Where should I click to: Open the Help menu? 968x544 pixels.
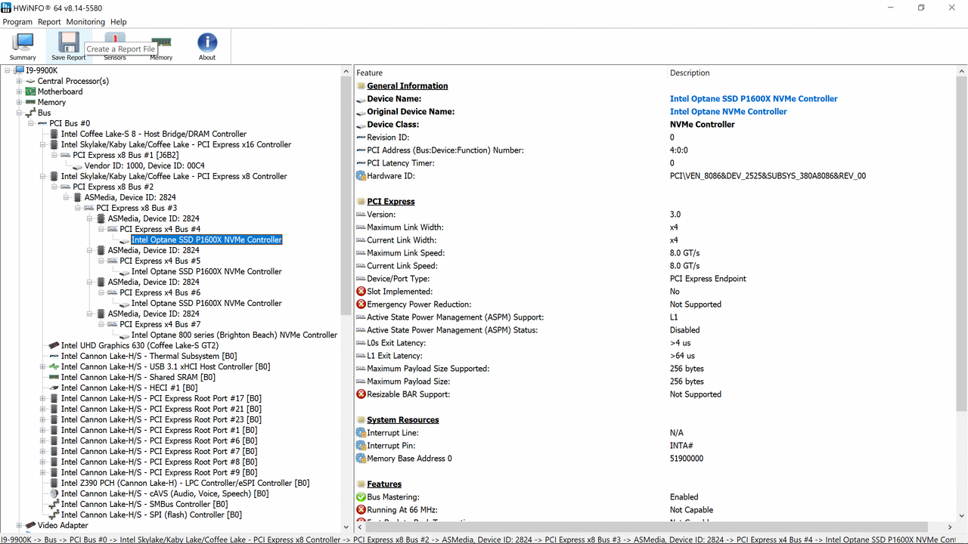pyautogui.click(x=119, y=22)
